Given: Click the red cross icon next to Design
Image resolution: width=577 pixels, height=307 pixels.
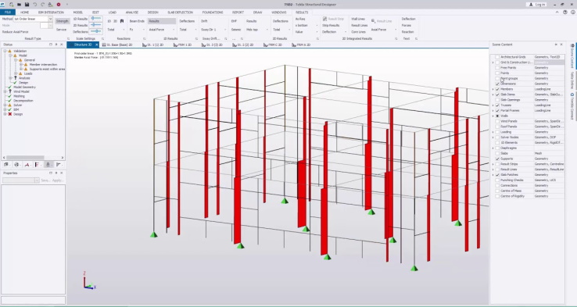Looking at the screenshot, I should (10, 114).
